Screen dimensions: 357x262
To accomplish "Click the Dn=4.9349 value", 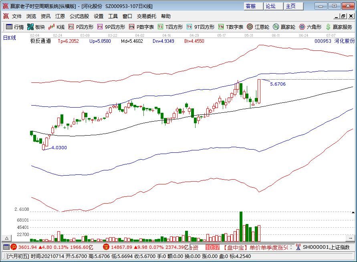I will point(163,41).
